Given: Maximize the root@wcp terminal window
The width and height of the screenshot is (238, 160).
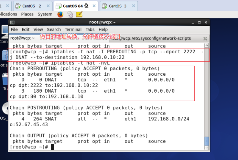Looking at the screenshot, I should tap(199, 22).
